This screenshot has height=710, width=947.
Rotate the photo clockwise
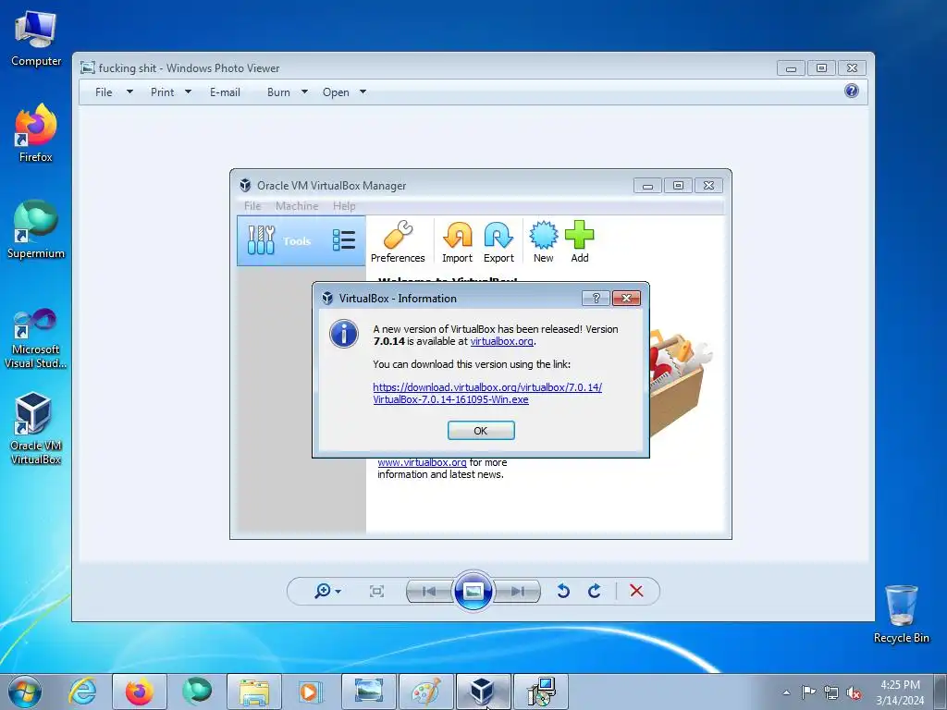pyautogui.click(x=595, y=591)
